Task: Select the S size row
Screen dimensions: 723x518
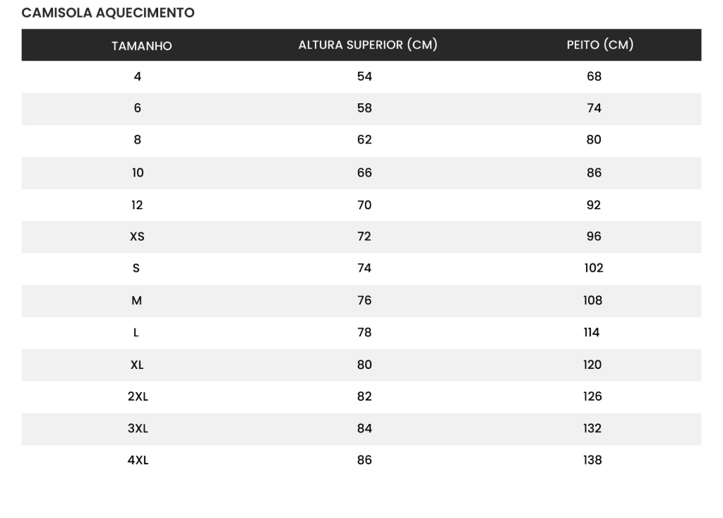Action: point(136,269)
